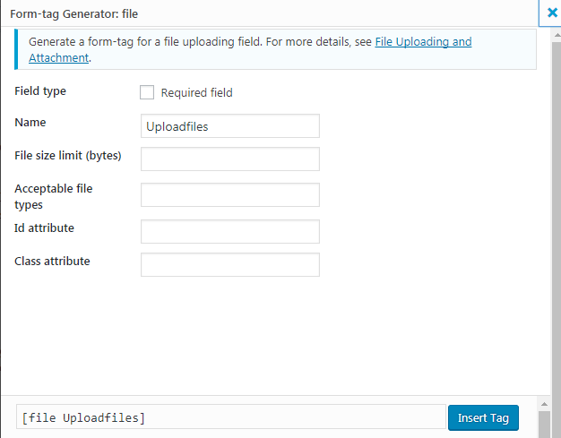
Task: Click into the Id attribute text box
Action: tap(230, 231)
